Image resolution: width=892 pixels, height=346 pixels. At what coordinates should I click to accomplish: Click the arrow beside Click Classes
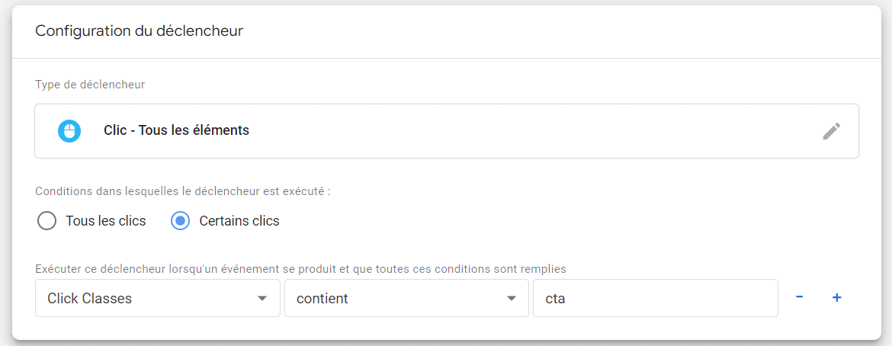point(262,298)
